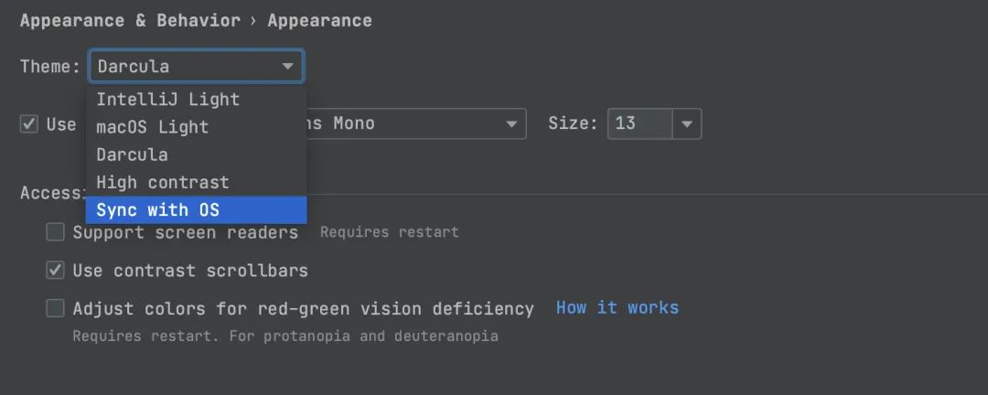Click the Theme dropdown arrow
The height and width of the screenshot is (395, 988).
(288, 67)
